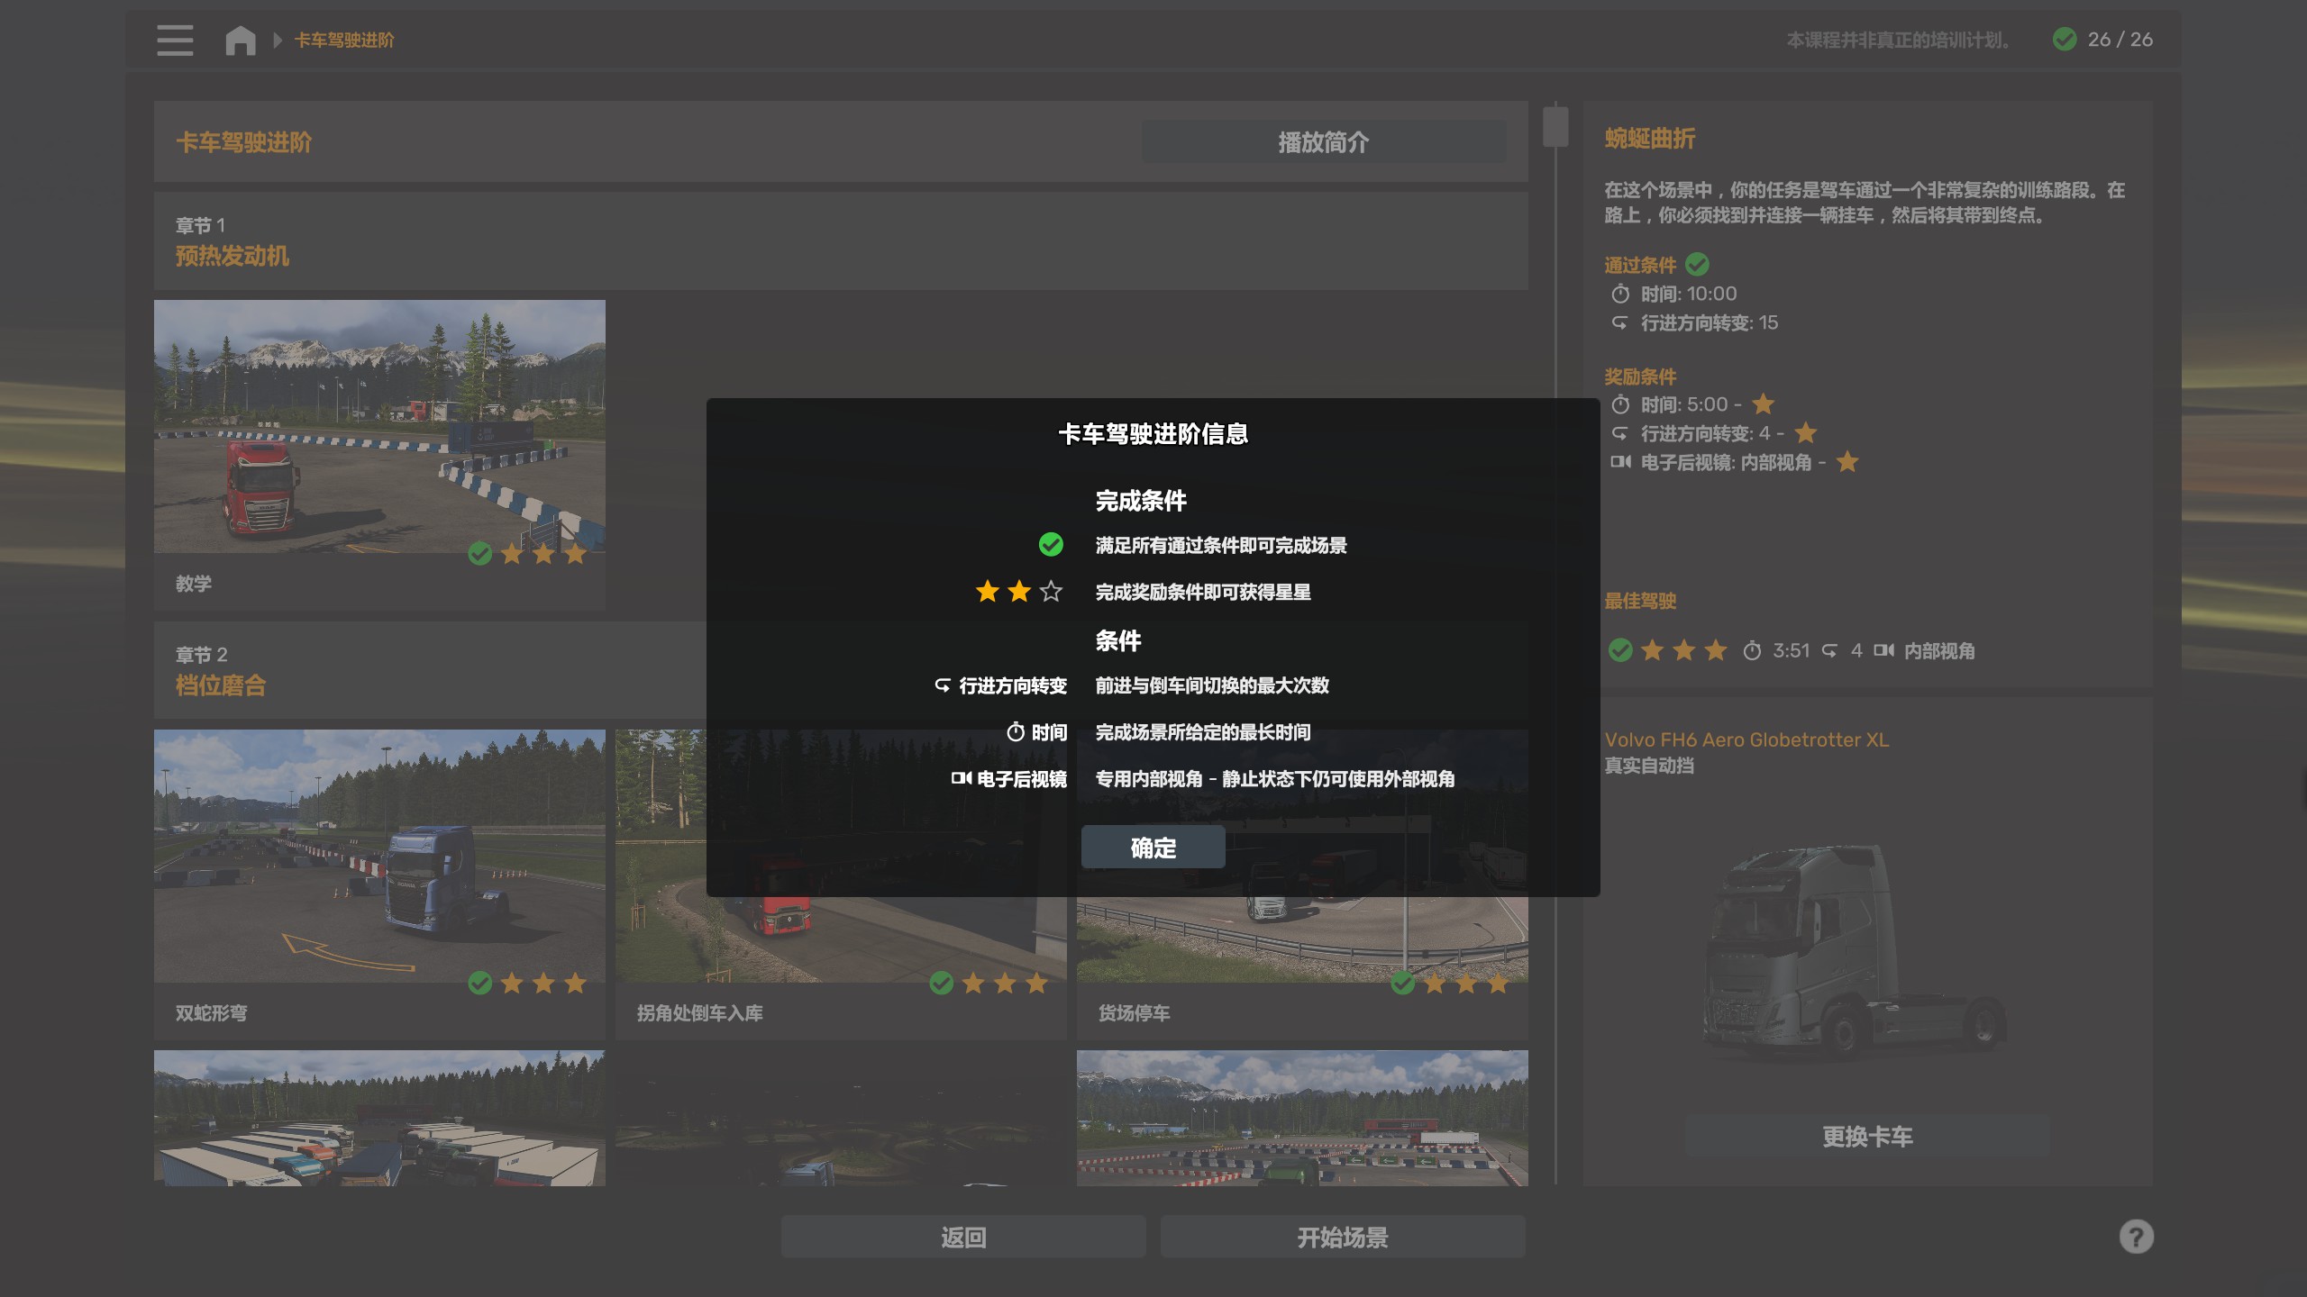Viewport: 2307px width, 1297px height.
Task: Click the home icon in breadcrumb
Action: [x=241, y=41]
